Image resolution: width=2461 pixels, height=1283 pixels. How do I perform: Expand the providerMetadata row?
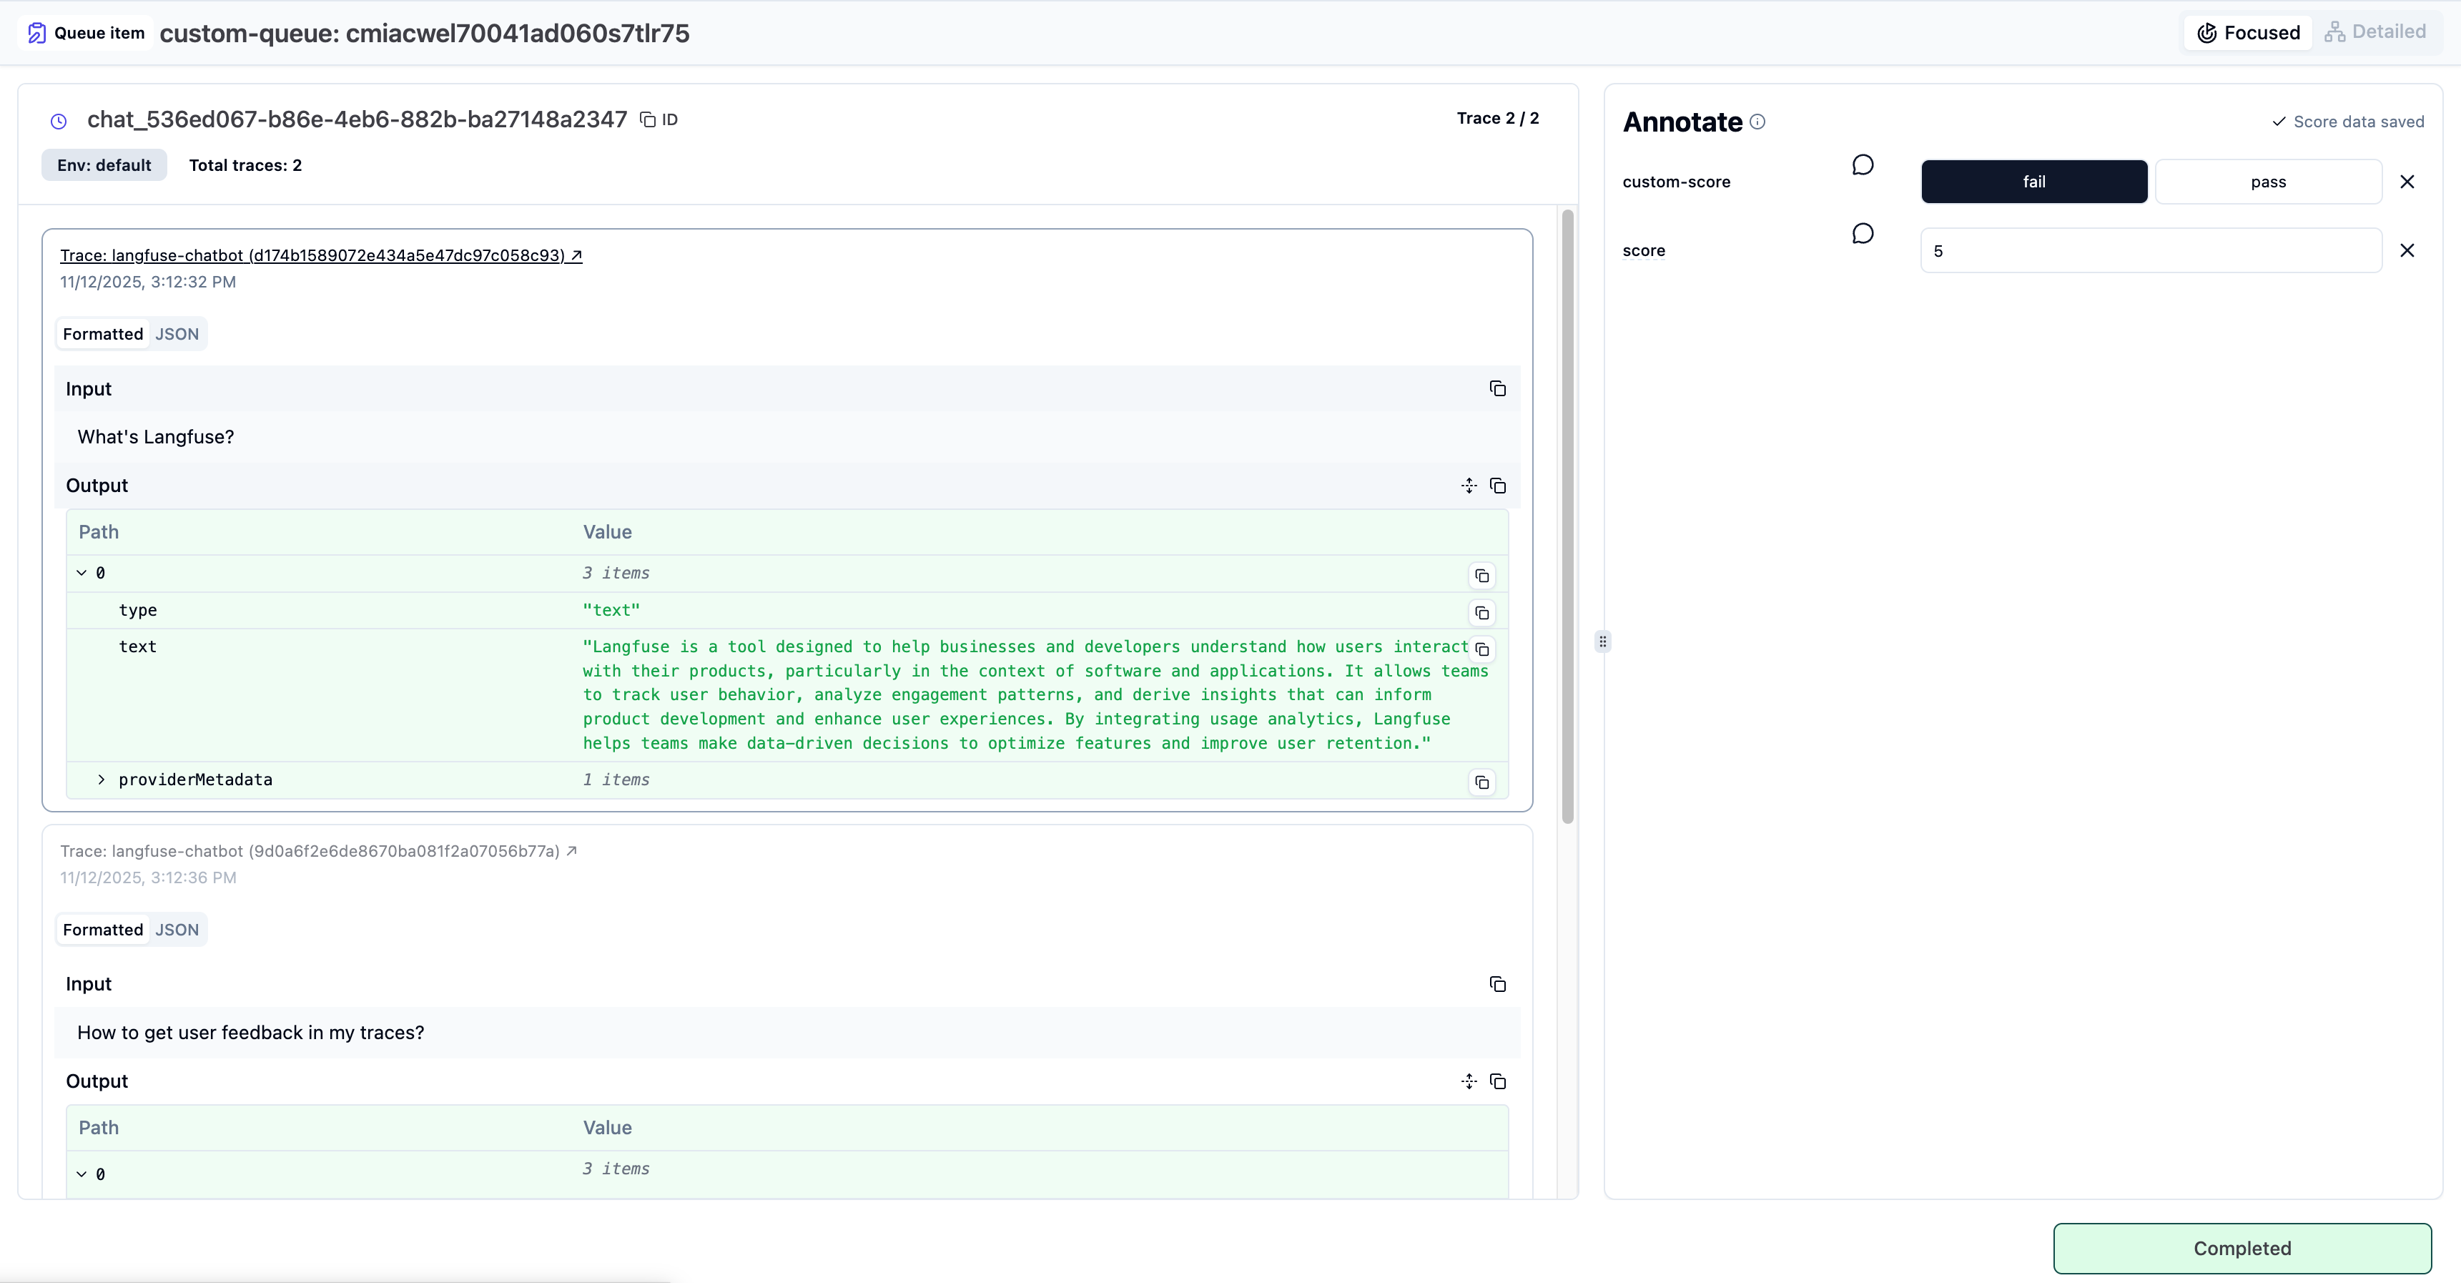pyautogui.click(x=102, y=780)
